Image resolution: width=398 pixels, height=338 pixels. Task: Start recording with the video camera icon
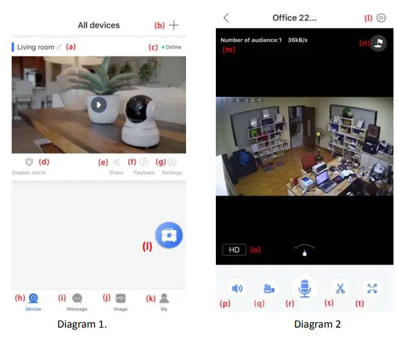269,289
